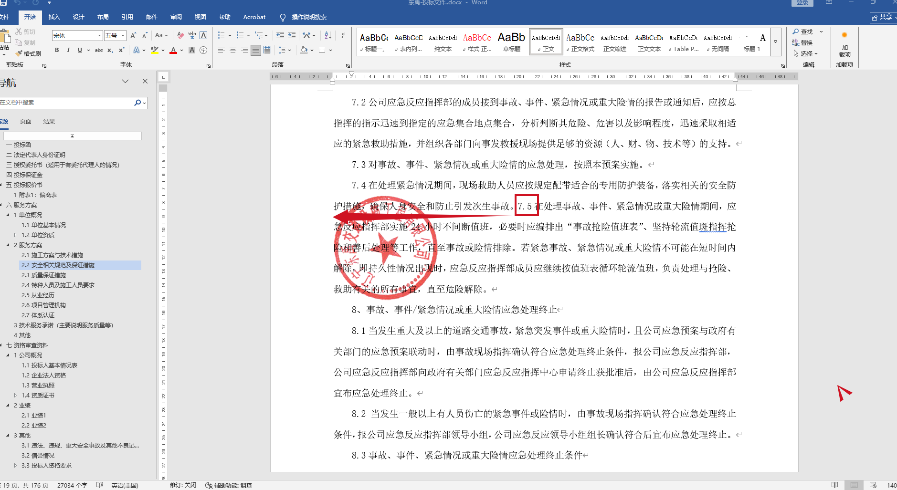Apply distributed alignment to the paragraph
Screen dimensions: 897x490
coord(267,50)
